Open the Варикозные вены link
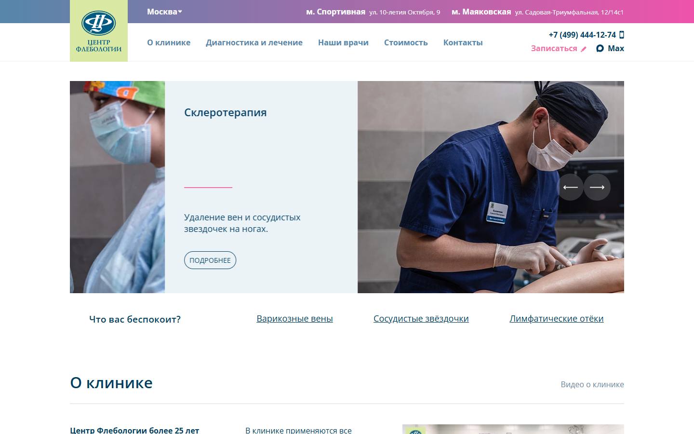This screenshot has width=694, height=434. [x=294, y=318]
